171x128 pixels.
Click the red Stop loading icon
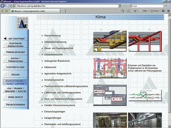pos(128,6)
